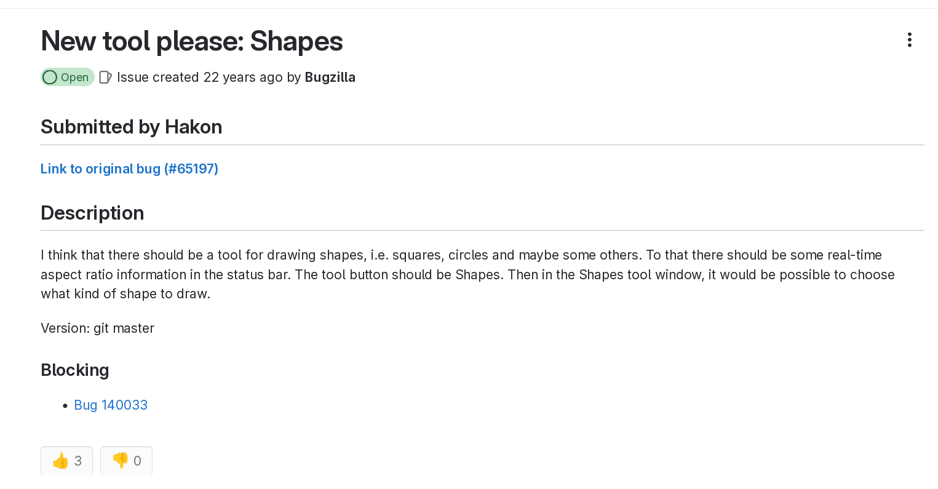
Task: Click the bullet before Bug 140033
Action: [x=65, y=406]
